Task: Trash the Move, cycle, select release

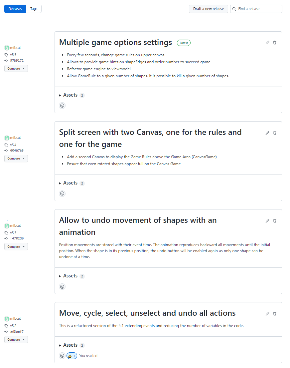Action: coord(275,314)
